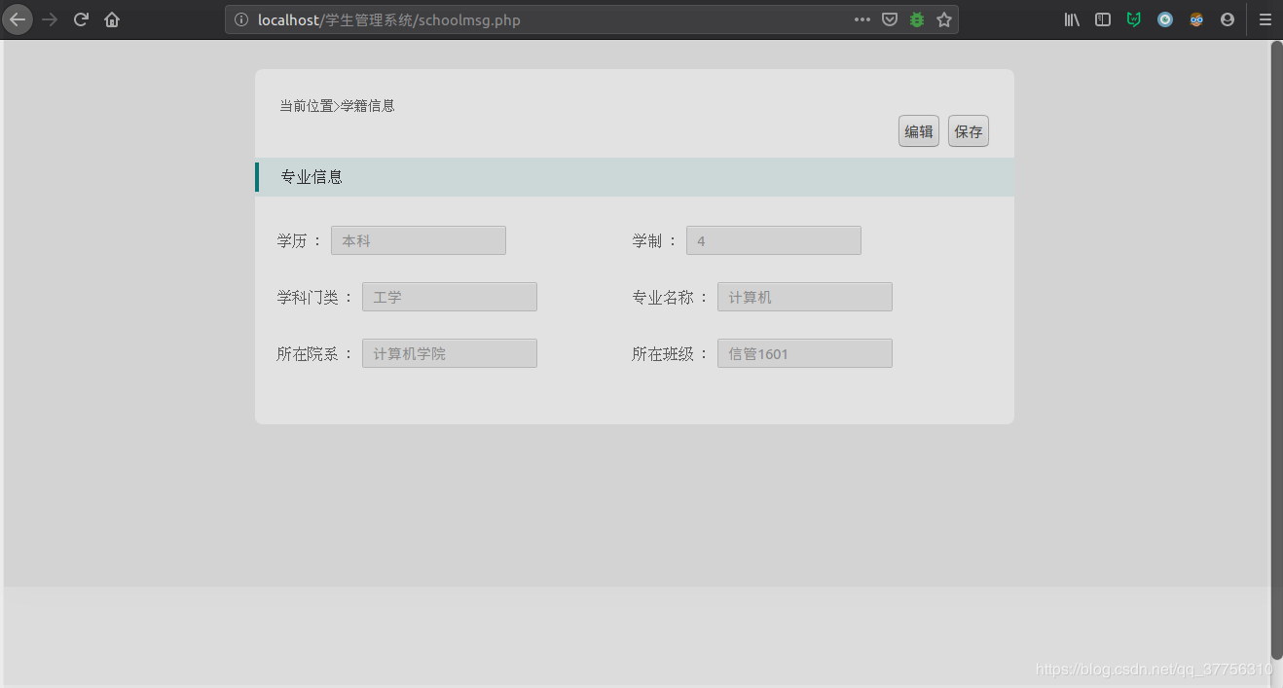
Task: Open the page actions ellipsis menu
Action: (x=861, y=18)
